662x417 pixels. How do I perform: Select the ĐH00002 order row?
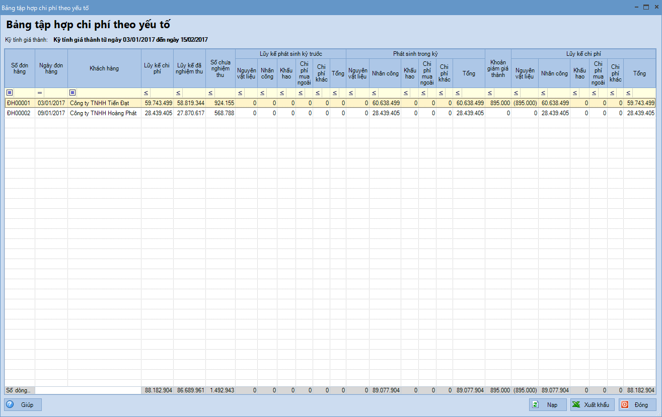click(x=19, y=113)
